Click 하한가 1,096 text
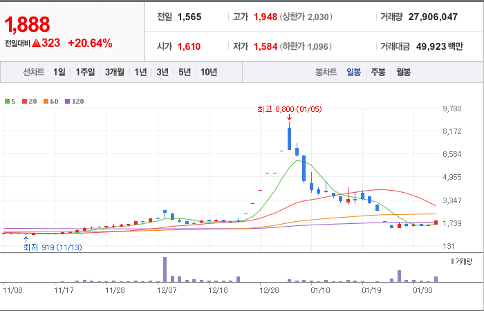The image size is (484, 311). pos(306,46)
